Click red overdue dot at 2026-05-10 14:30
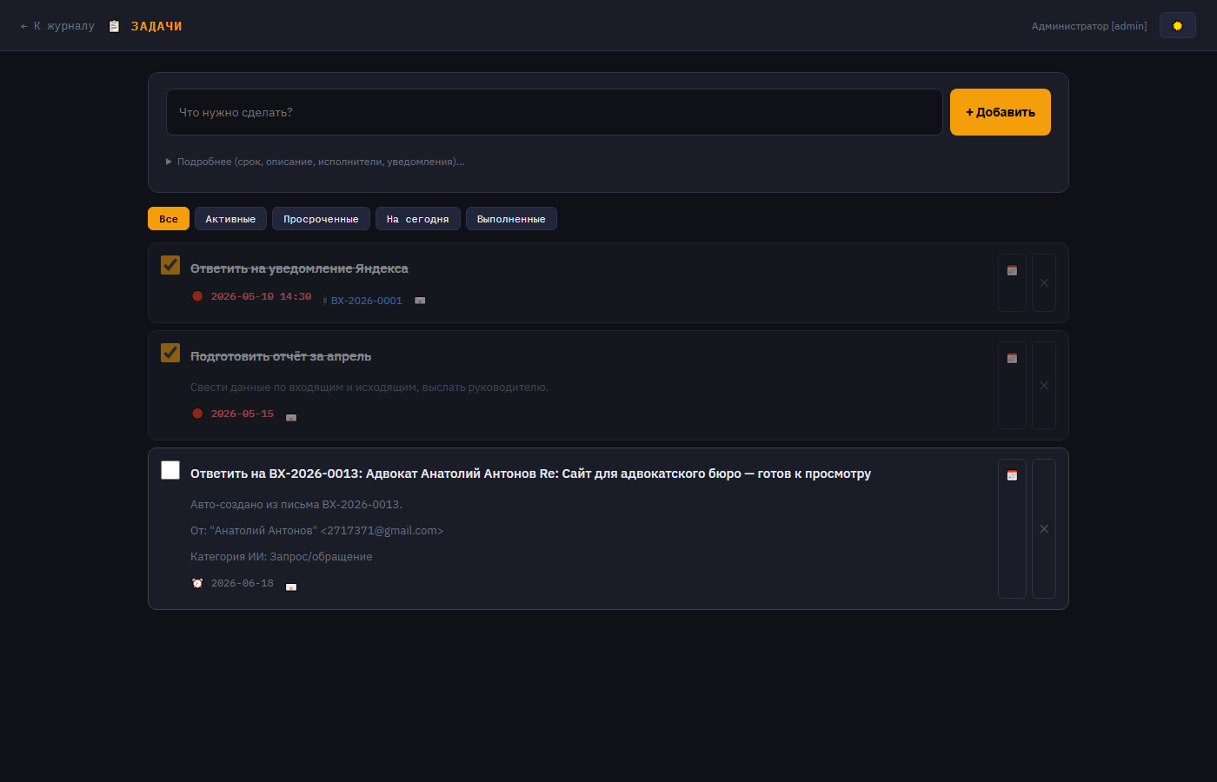1217x782 pixels. pyautogui.click(x=197, y=296)
